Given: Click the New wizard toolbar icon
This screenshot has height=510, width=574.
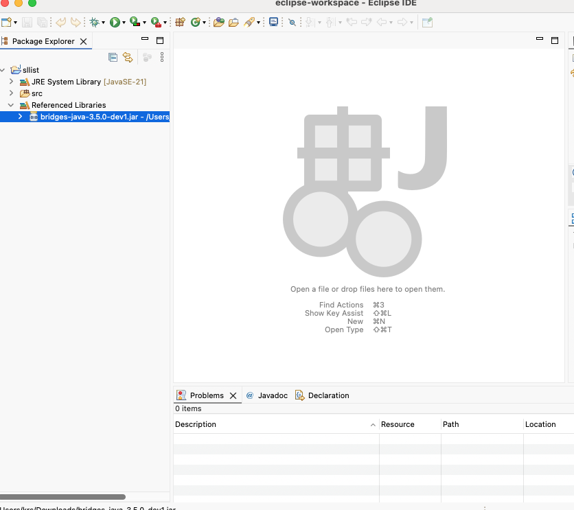Looking at the screenshot, I should (6, 23).
